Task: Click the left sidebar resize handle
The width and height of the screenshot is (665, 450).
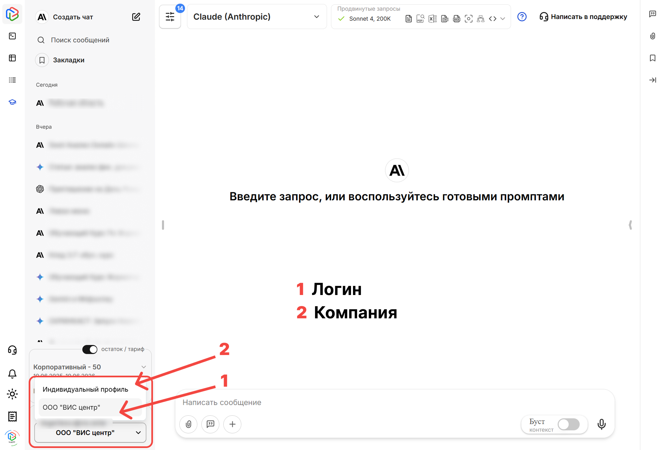Action: click(x=163, y=225)
